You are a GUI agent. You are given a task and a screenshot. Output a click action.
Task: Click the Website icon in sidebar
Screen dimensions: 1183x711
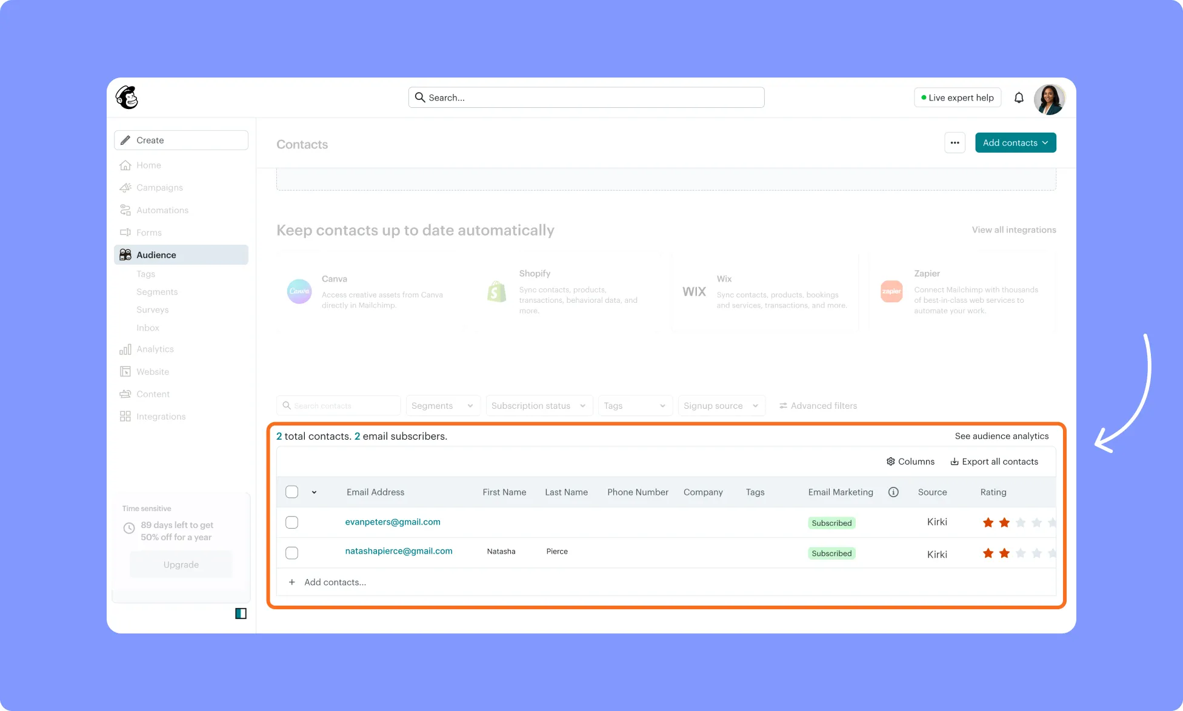(125, 372)
